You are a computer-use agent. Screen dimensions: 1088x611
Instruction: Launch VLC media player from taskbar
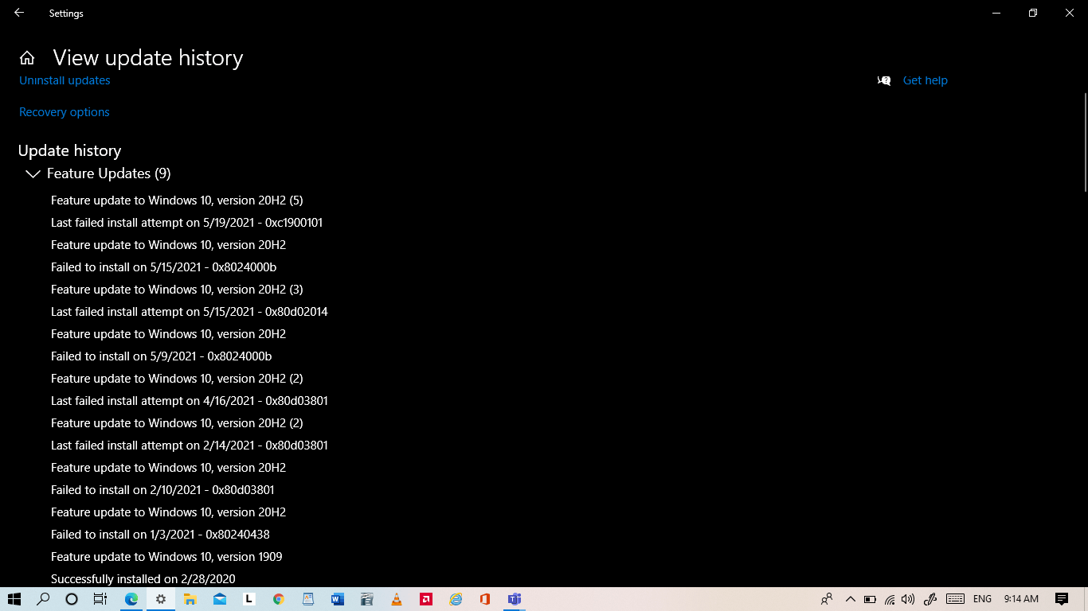pyautogui.click(x=397, y=599)
